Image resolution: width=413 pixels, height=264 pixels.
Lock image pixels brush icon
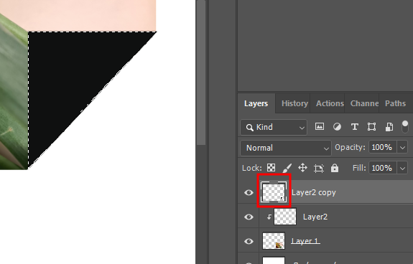point(287,168)
